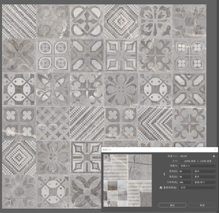Toggle the Resample (重新采样) checkbox

[161, 188]
